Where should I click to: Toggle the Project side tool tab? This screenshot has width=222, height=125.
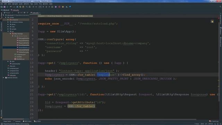pos(1,16)
